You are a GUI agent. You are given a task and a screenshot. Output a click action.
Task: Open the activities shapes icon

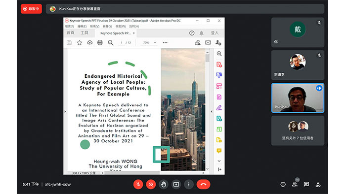318,184
